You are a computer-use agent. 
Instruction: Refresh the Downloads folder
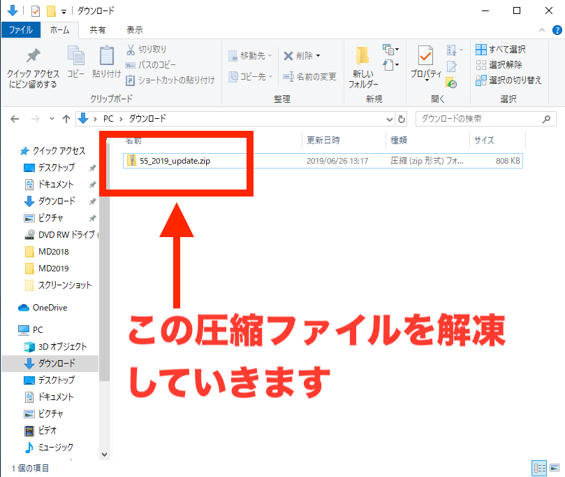coord(402,119)
